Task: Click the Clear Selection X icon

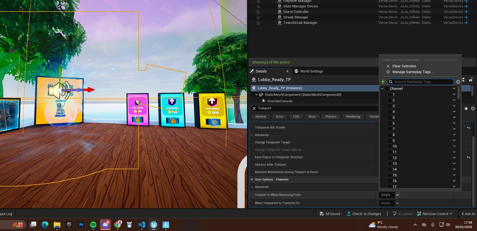Action: click(x=388, y=66)
